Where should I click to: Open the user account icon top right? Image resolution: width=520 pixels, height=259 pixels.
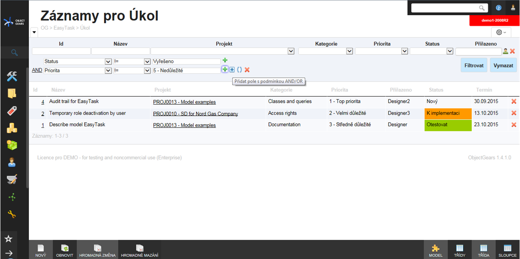tap(513, 8)
